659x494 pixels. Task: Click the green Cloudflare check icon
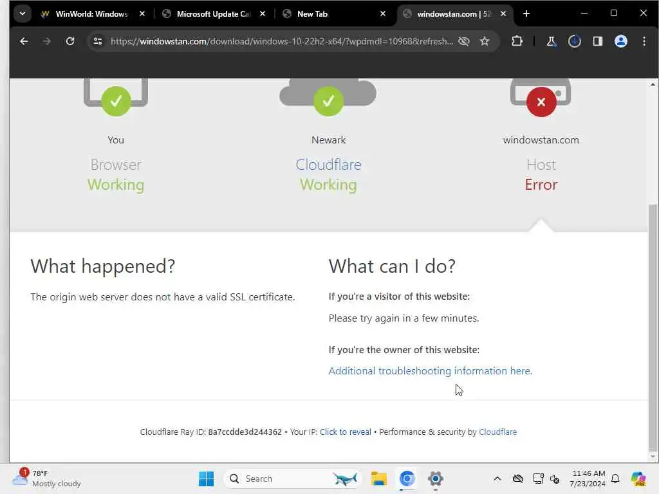328,101
